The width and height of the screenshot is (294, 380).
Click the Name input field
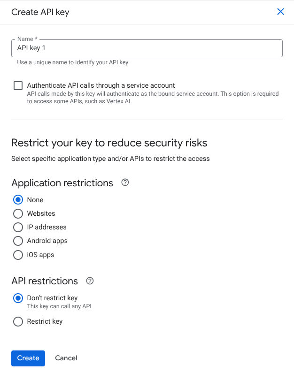[147, 48]
